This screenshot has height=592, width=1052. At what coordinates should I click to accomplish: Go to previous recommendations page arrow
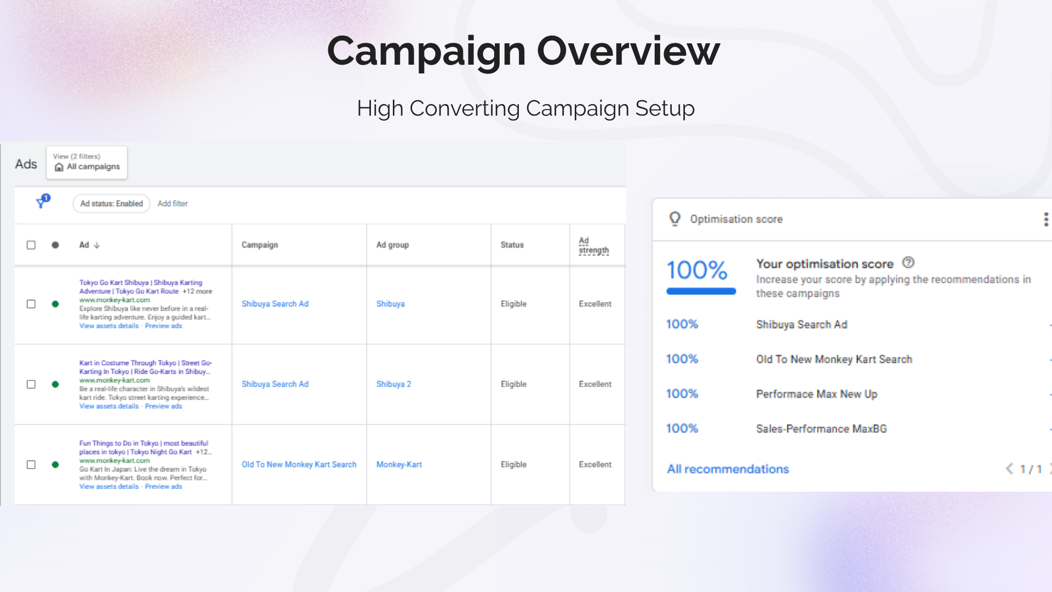1009,469
